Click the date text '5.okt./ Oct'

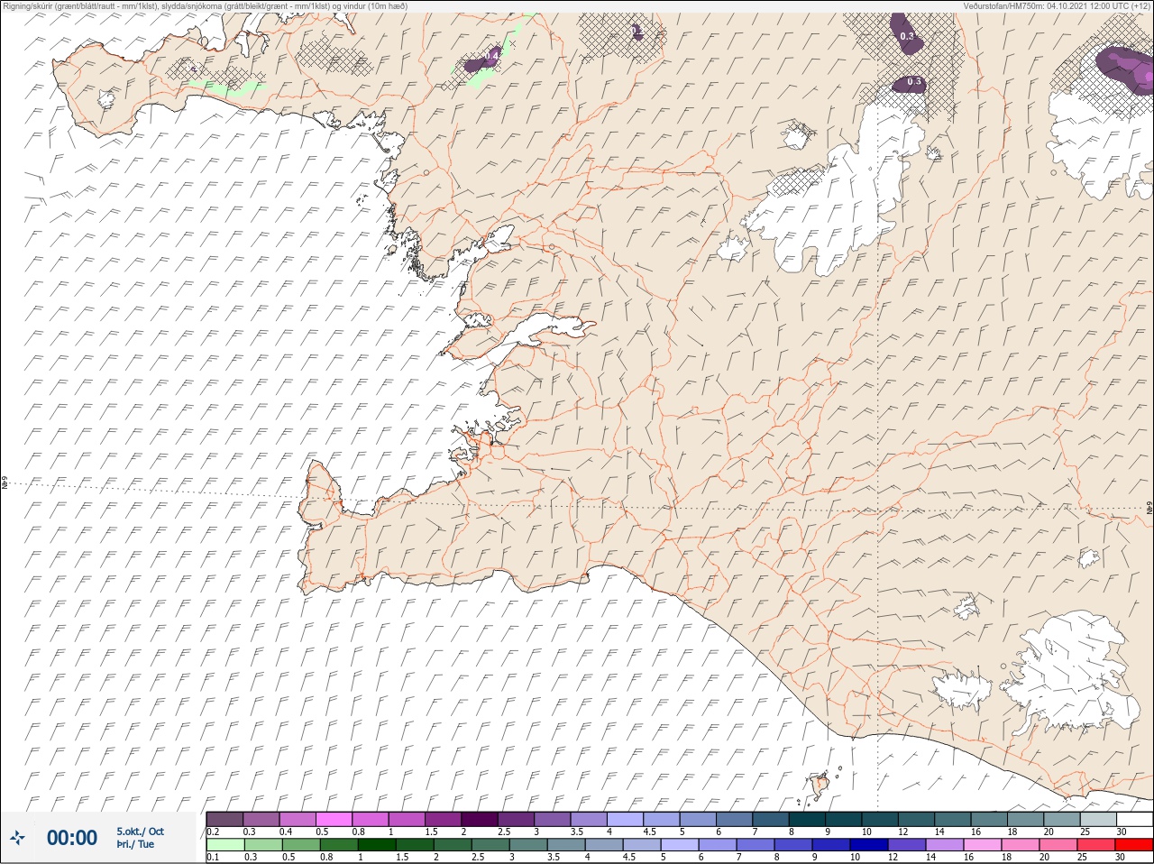(x=141, y=832)
